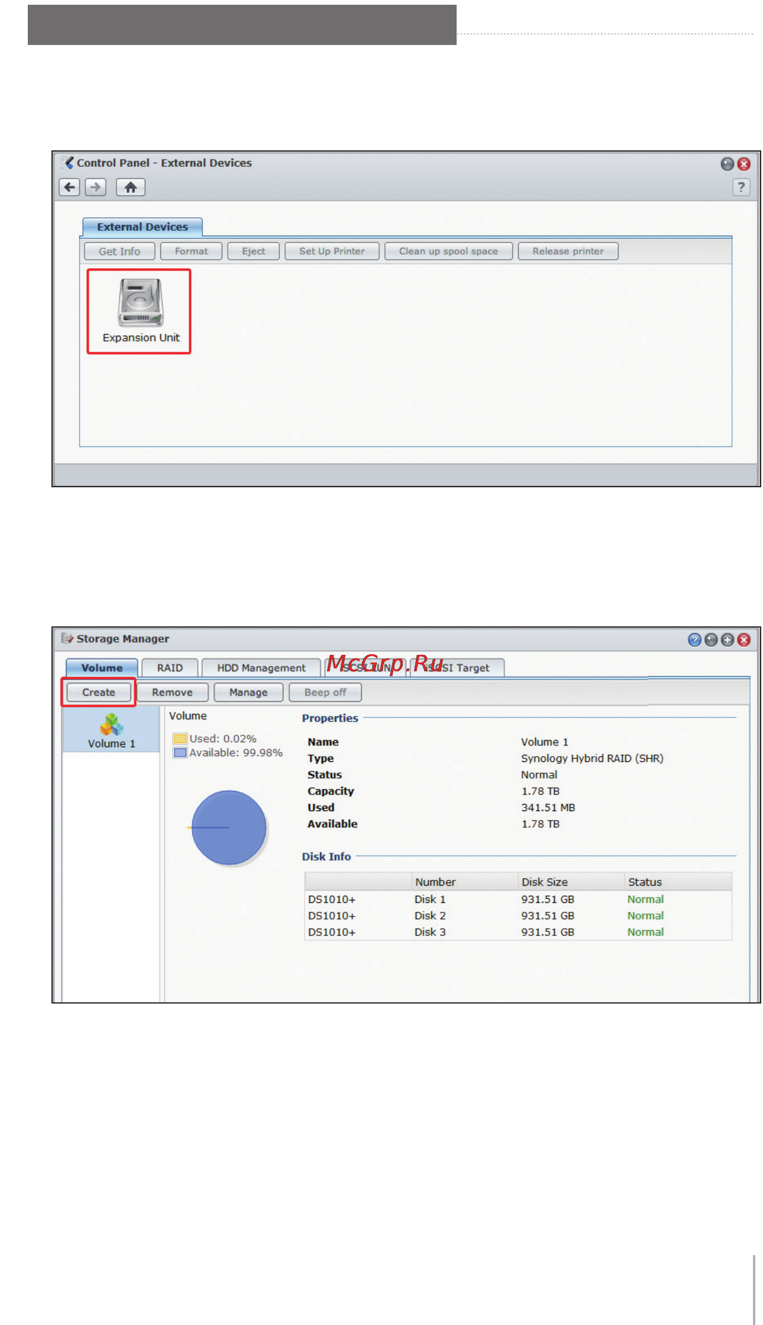Screen dimensions: 763x1325
Task: Click the Available blue legend swatch
Action: coord(180,753)
